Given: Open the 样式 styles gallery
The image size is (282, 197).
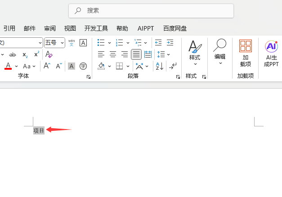Looking at the screenshot, I should click(195, 53).
